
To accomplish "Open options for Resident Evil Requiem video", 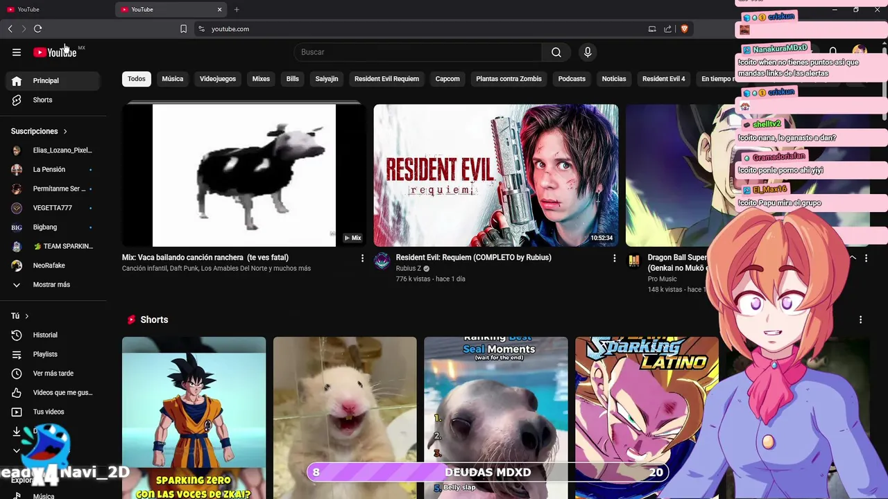I will (x=614, y=258).
